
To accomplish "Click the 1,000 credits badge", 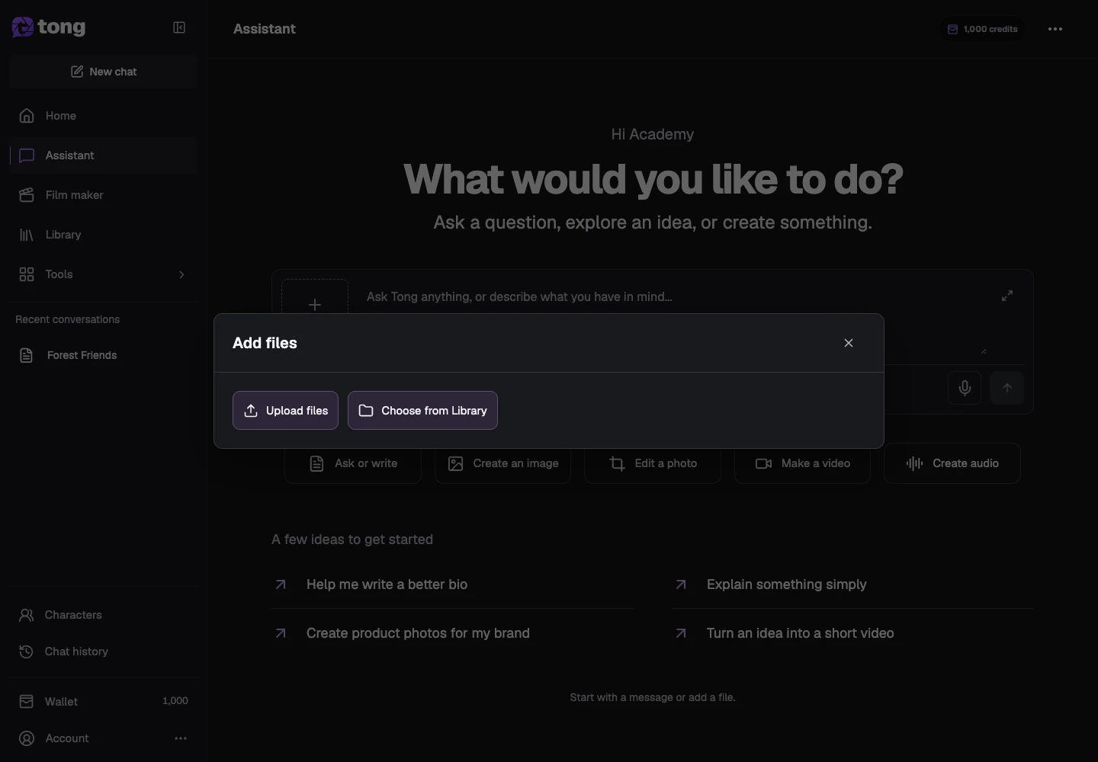I will [x=982, y=29].
